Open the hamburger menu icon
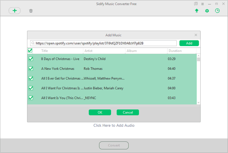Viewport: 228px width, 153px height. (x=202, y=4)
